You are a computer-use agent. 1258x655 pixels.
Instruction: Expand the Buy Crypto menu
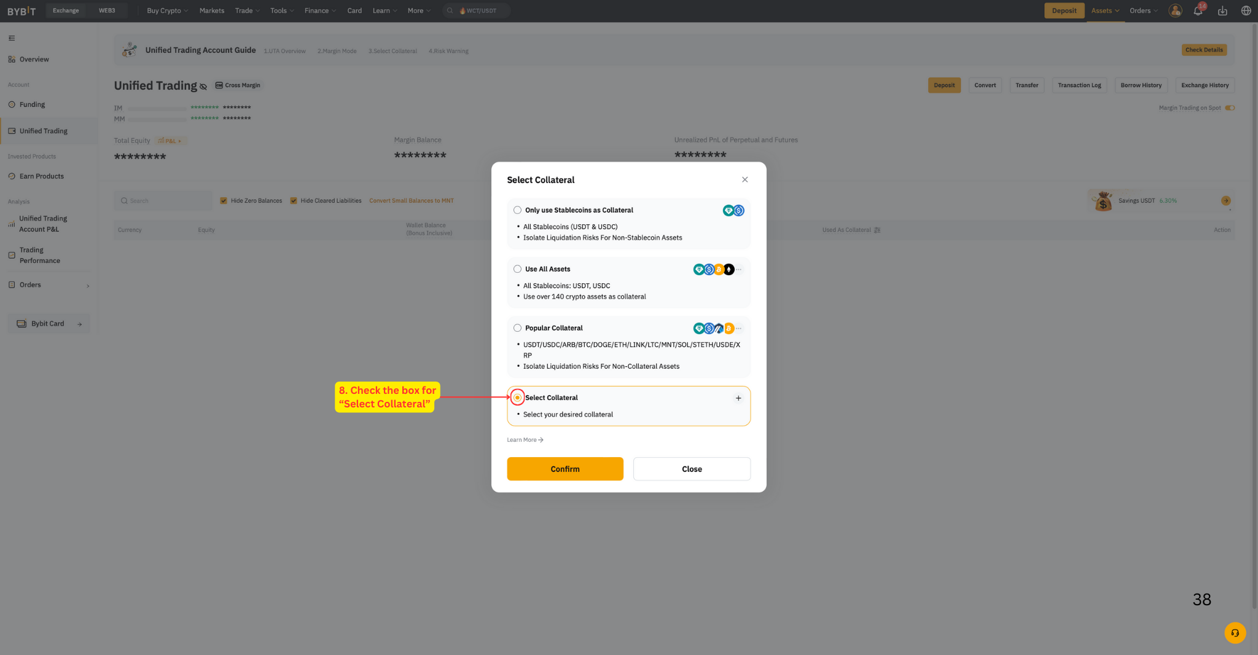pyautogui.click(x=167, y=10)
